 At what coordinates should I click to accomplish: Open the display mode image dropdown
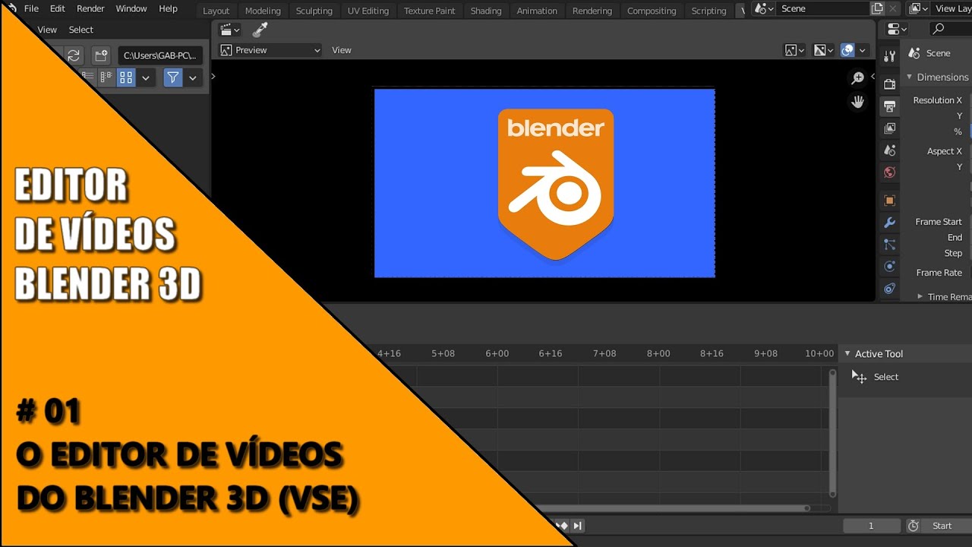794,50
